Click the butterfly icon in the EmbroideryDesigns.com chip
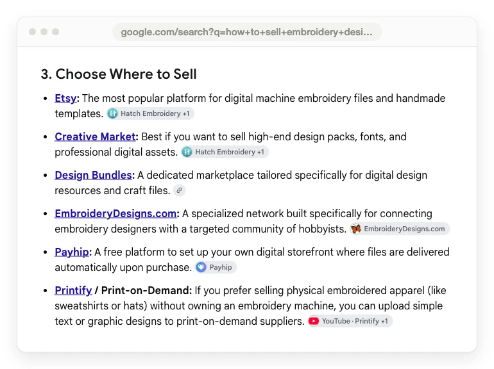 (x=355, y=229)
